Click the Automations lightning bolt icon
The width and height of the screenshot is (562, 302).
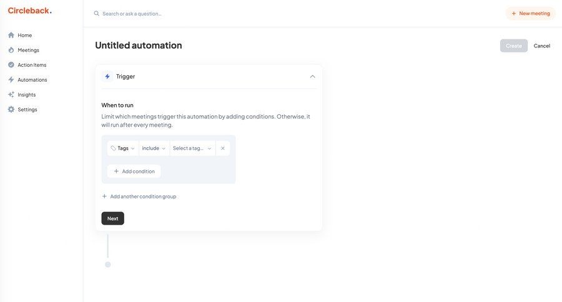pos(11,80)
